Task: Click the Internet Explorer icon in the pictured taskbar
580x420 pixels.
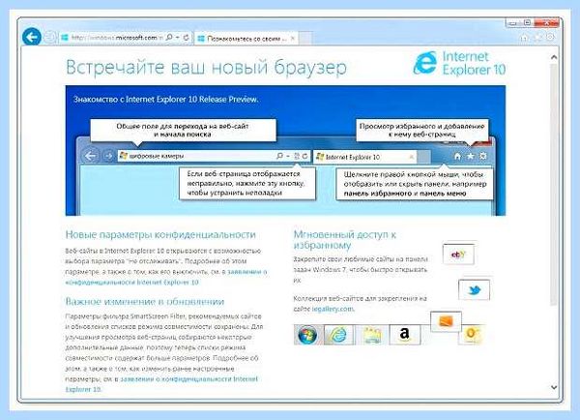Action: (337, 335)
